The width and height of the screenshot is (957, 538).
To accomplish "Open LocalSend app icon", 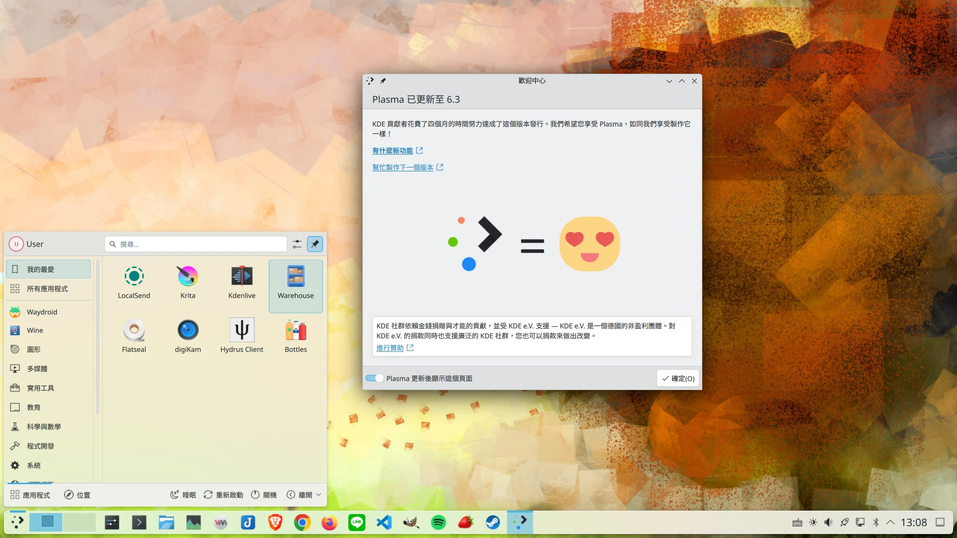I will [x=134, y=277].
